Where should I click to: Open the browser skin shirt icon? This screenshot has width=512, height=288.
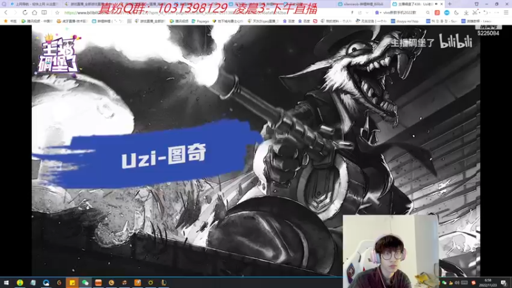(x=476, y=4)
